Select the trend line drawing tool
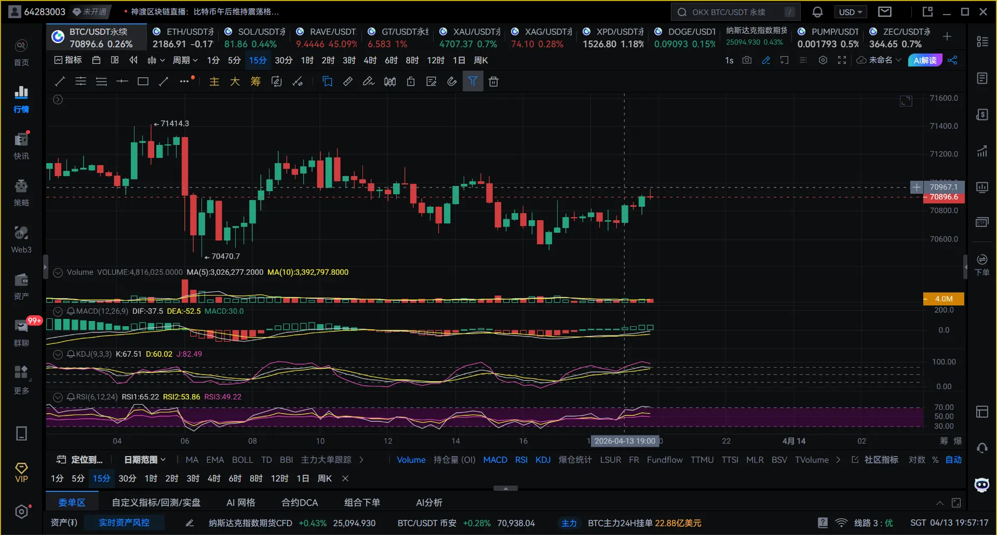Viewport: 997px width, 535px height. (60, 82)
